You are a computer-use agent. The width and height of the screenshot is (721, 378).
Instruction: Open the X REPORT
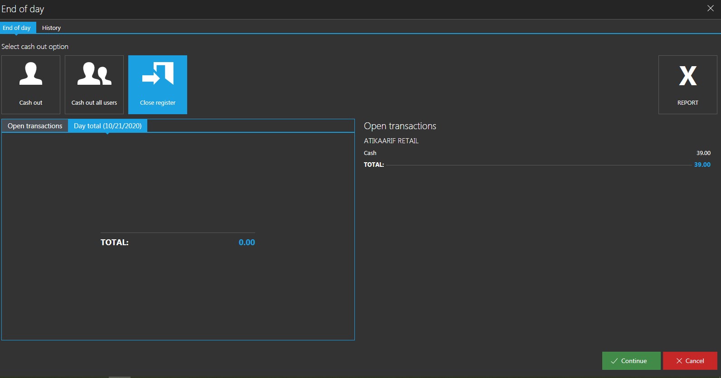[687, 85]
